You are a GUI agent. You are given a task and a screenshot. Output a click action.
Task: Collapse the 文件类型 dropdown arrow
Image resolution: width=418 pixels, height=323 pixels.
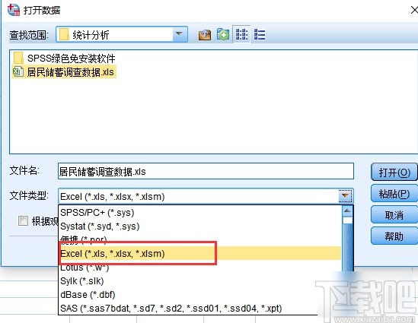(x=346, y=196)
